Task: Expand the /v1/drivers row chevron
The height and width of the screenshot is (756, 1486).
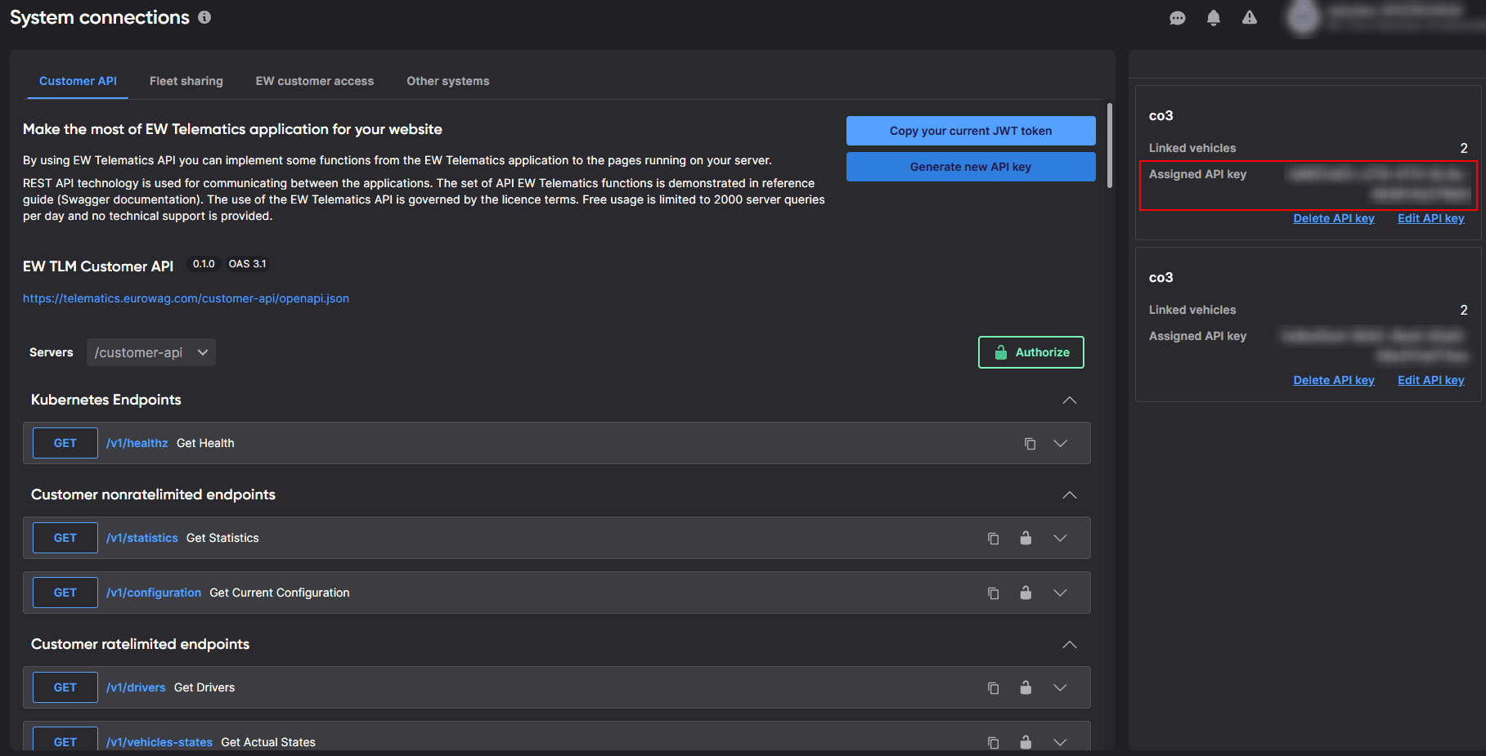Action: 1061,687
